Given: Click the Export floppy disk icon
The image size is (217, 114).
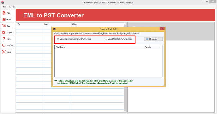Looking at the screenshot, I should pyautogui.click(x=4, y=19).
